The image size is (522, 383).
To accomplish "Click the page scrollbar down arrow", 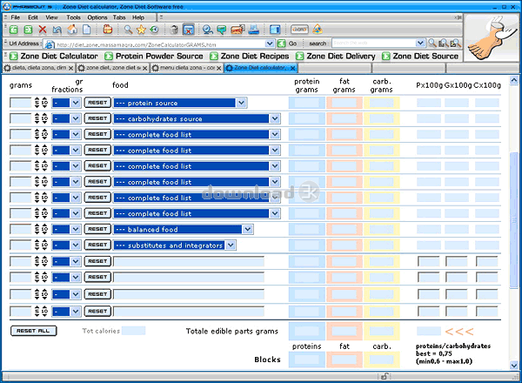I will tap(513, 366).
